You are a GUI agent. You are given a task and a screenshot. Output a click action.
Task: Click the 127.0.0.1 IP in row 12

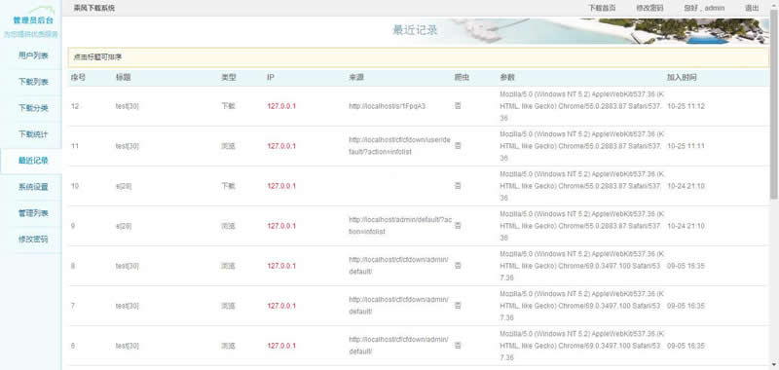pyautogui.click(x=281, y=106)
